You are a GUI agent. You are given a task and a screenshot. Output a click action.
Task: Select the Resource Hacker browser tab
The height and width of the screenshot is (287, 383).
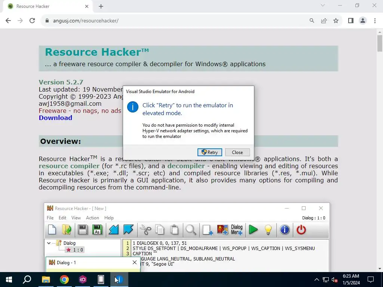[48, 6]
